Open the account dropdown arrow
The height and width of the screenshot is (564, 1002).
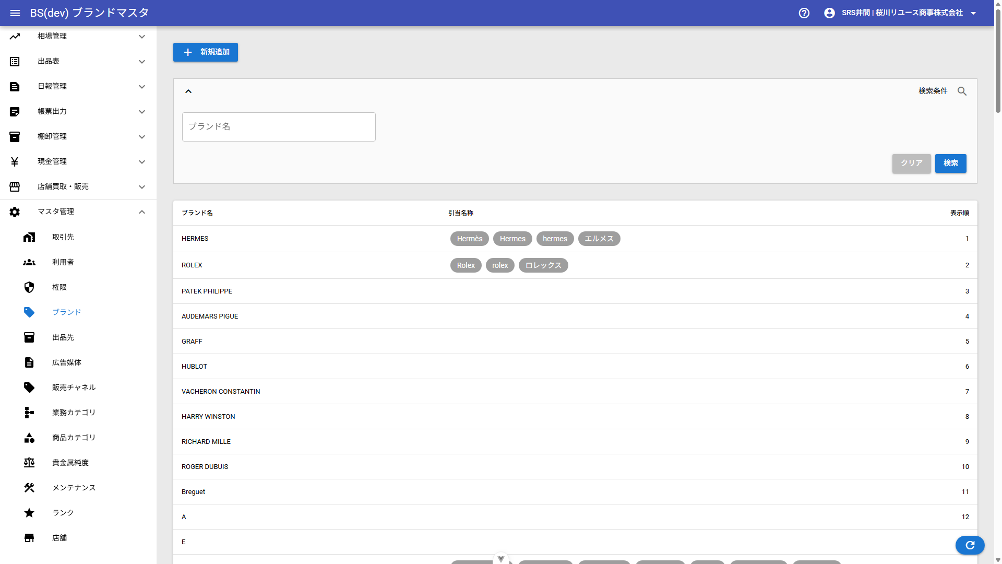click(x=973, y=13)
